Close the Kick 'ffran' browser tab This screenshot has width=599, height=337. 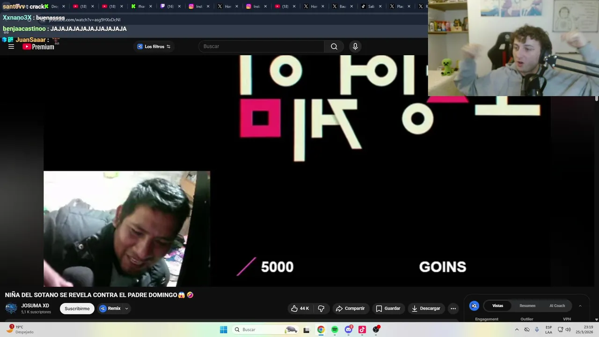pos(151,7)
